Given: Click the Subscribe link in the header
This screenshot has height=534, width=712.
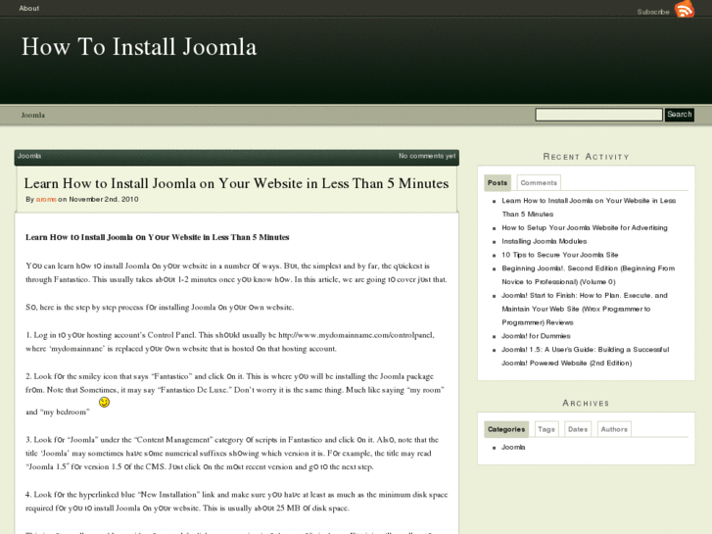Looking at the screenshot, I should pyautogui.click(x=653, y=12).
